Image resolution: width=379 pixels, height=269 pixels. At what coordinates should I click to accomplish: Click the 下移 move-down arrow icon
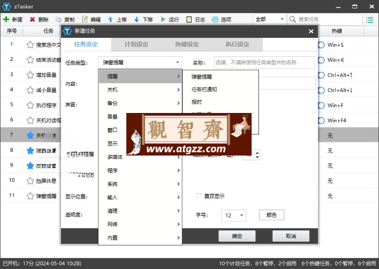[137, 19]
